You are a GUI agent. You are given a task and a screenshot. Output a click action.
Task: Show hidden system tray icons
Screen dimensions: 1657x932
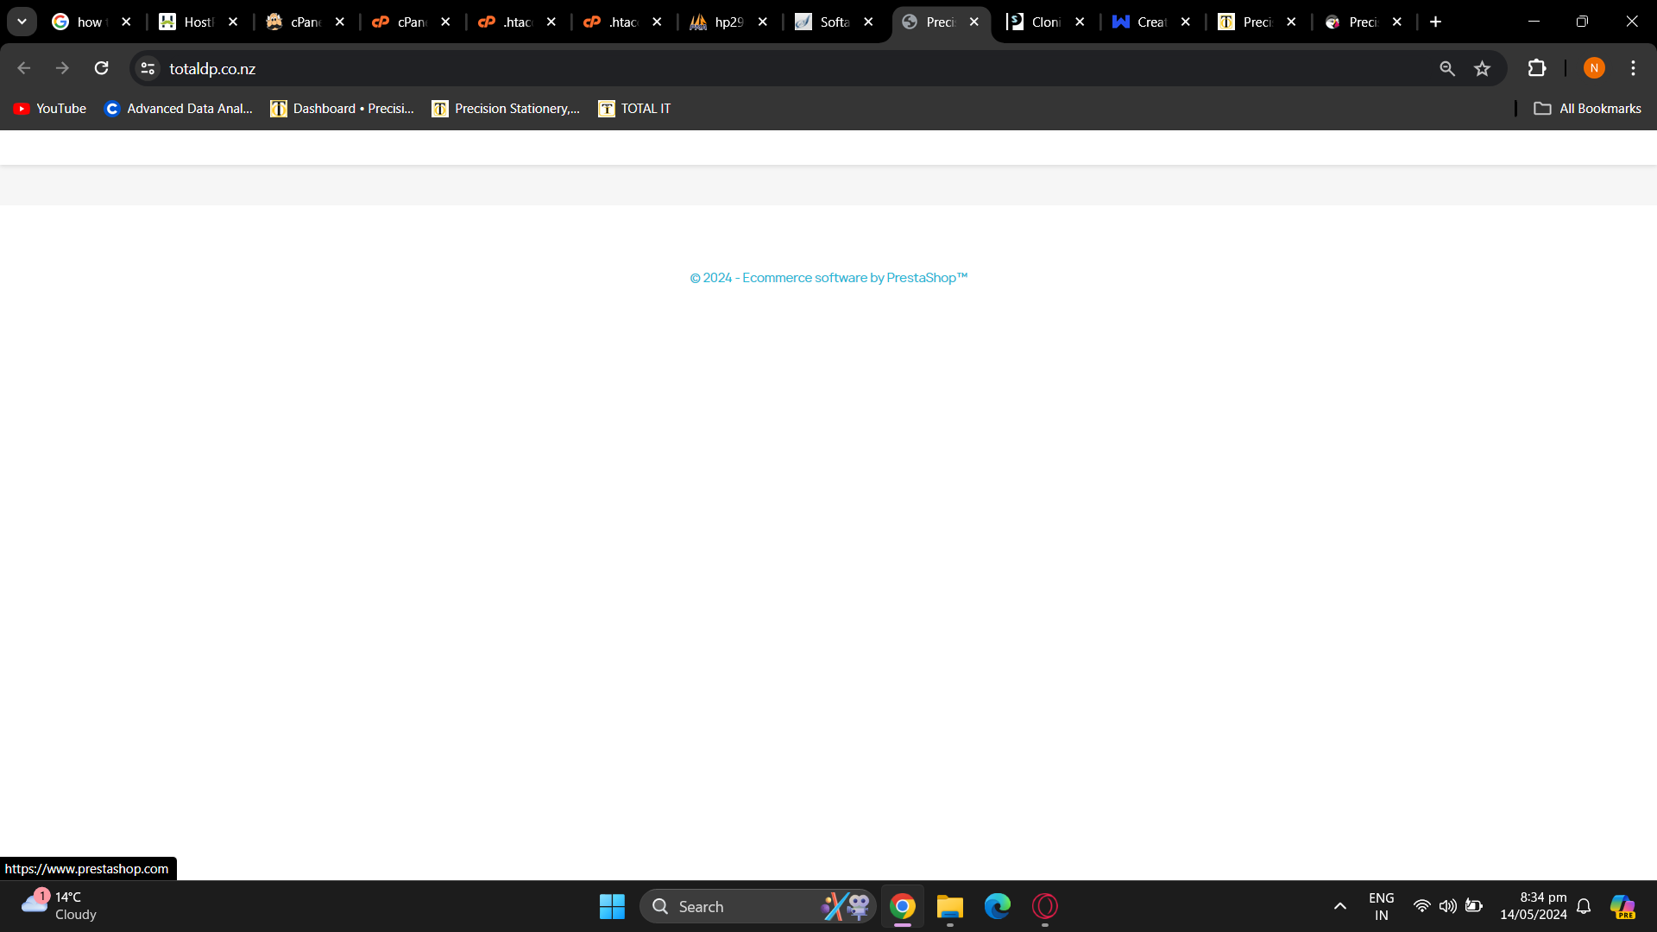1339,906
